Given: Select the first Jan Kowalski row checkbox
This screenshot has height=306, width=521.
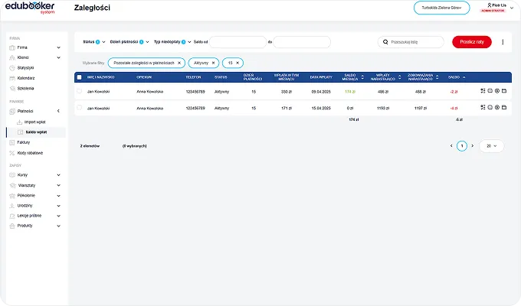Looking at the screenshot, I should pos(79,91).
